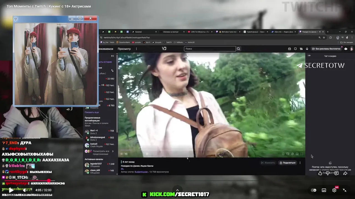This screenshot has width=355, height=199.
Task: Play the YouTube video
Action: pos(11,190)
